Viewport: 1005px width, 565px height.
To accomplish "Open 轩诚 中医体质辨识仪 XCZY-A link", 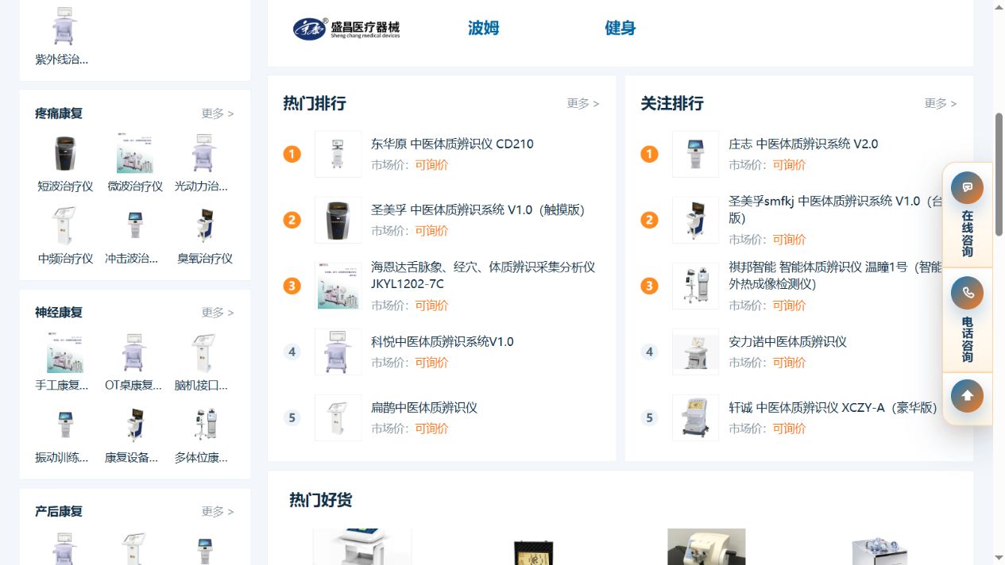I will [833, 407].
